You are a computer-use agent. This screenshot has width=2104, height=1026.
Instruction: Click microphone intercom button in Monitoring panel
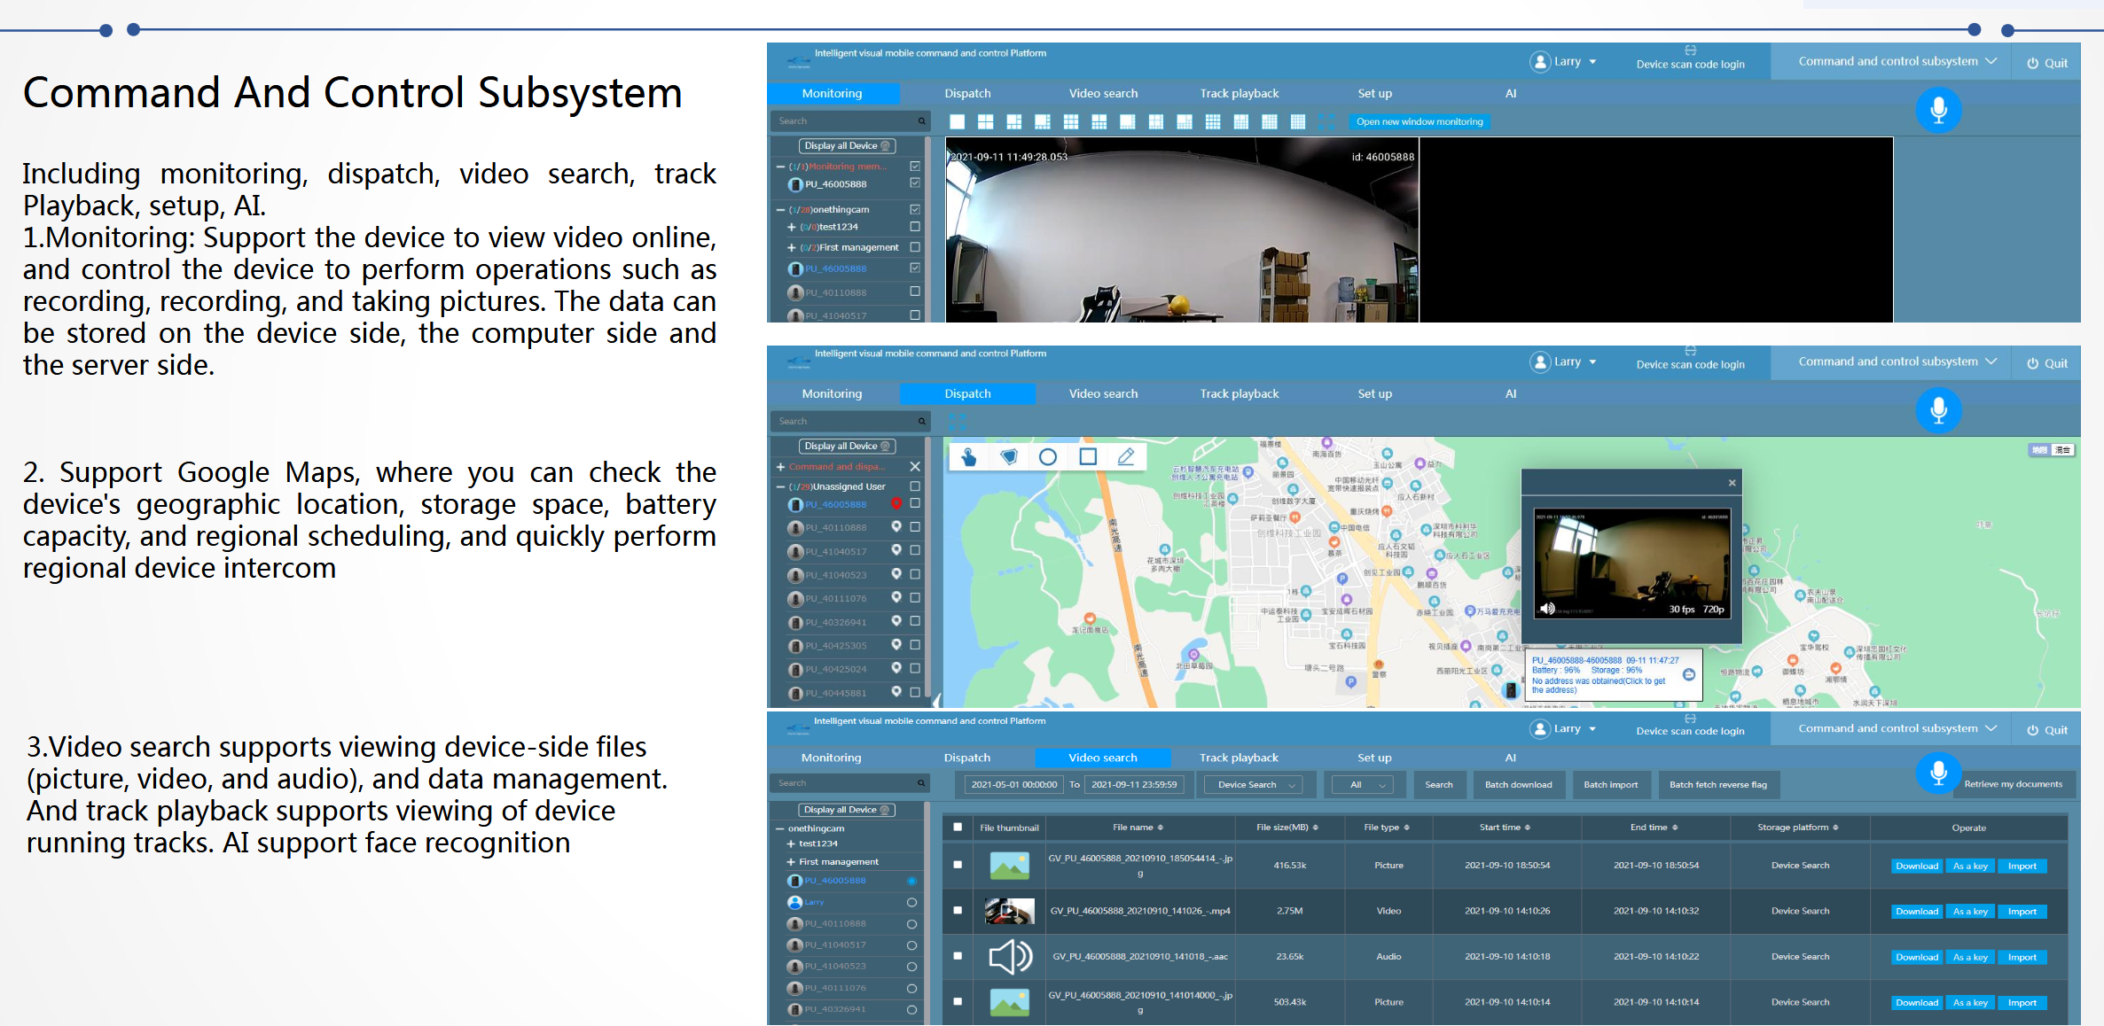(x=1938, y=110)
